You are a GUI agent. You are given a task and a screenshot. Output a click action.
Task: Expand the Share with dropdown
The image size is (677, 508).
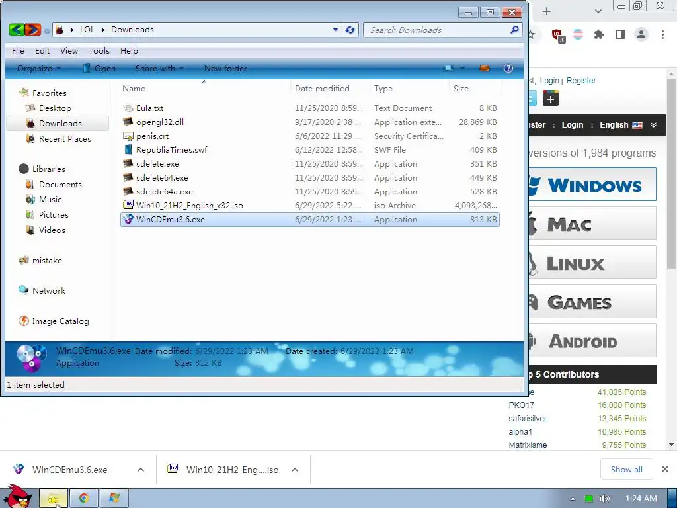click(160, 68)
